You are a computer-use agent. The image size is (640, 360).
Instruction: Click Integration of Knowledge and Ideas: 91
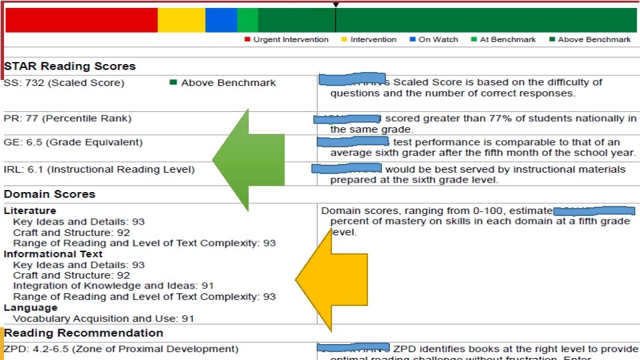[113, 286]
